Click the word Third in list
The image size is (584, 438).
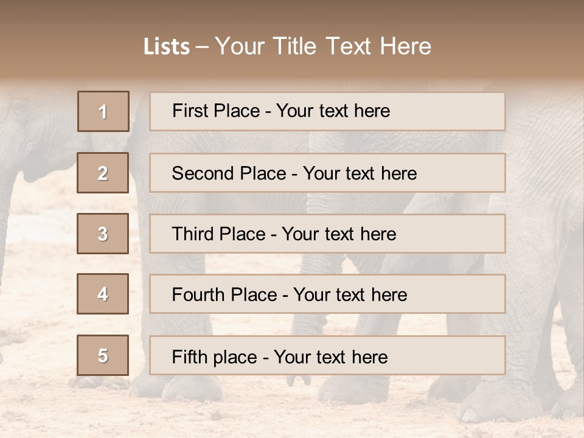coord(192,234)
